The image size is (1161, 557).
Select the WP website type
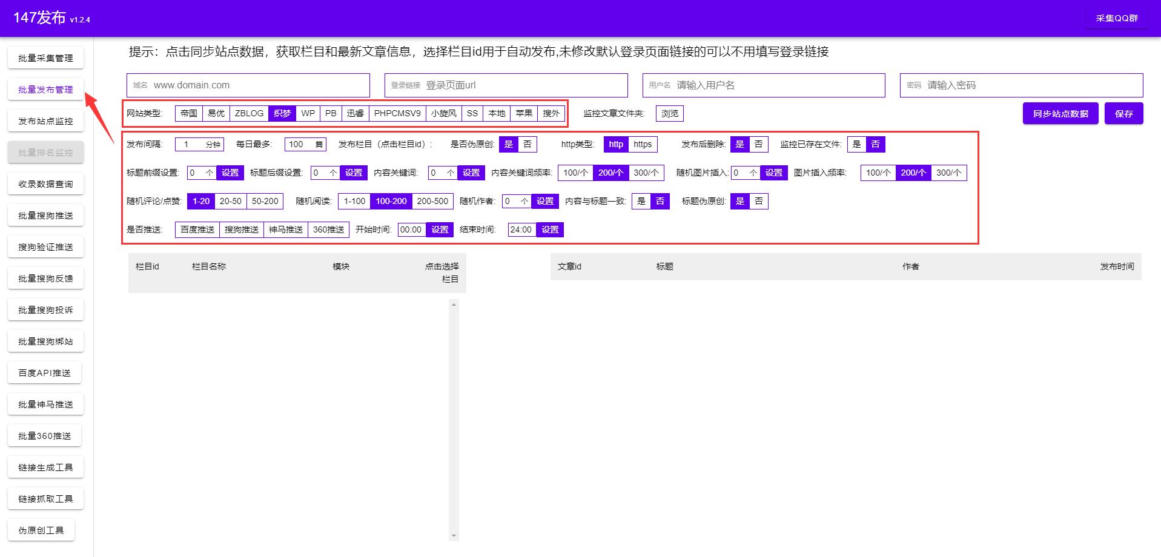pyautogui.click(x=308, y=113)
